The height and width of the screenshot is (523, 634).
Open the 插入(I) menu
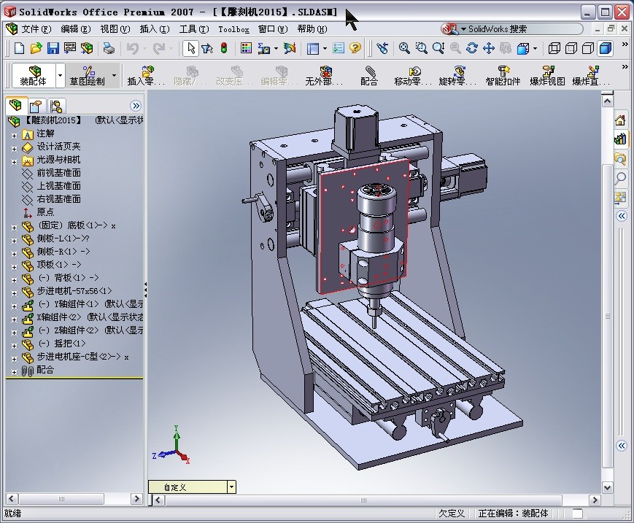click(x=155, y=29)
